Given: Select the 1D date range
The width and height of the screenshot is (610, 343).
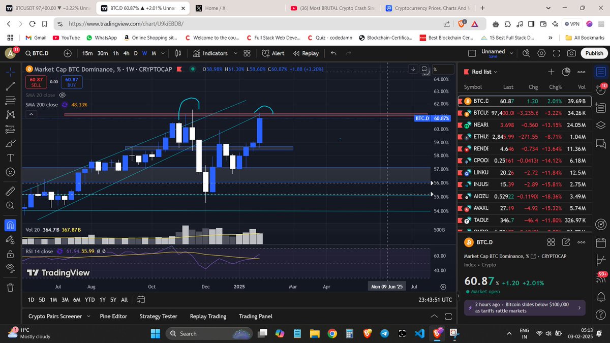Looking at the screenshot, I should coord(31,300).
